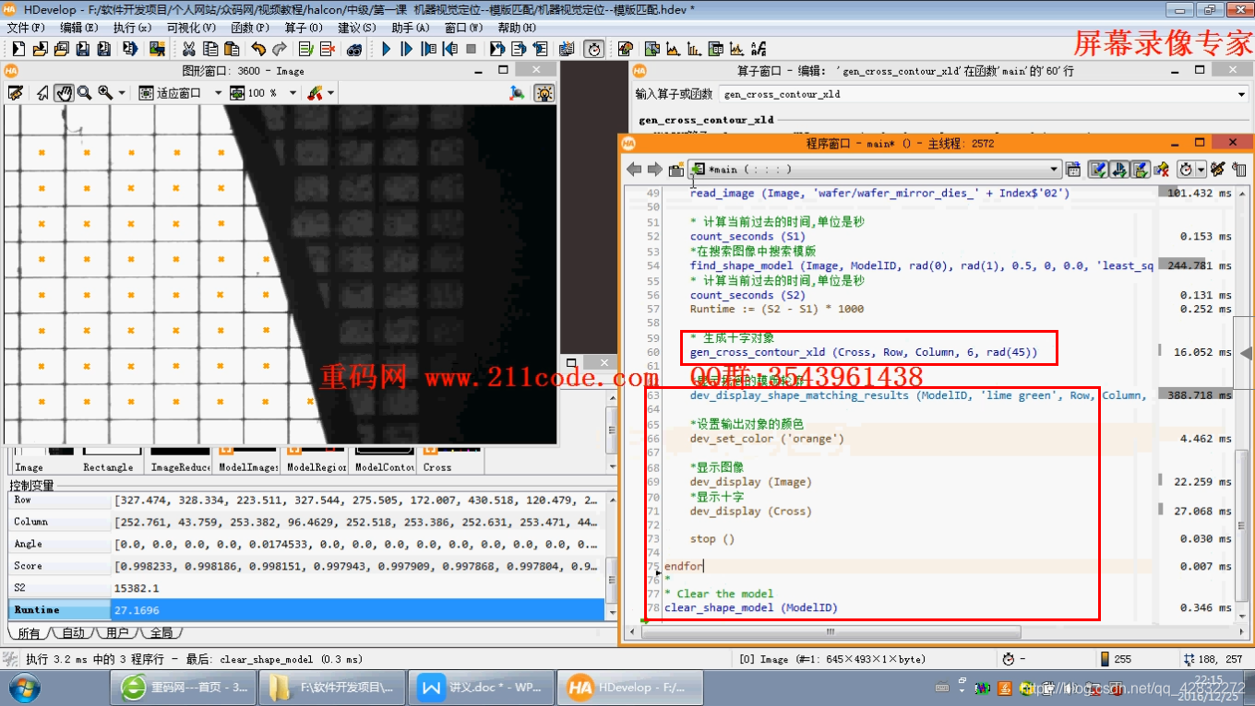
Task: Click the copy icon in main toolbar
Action: [x=210, y=49]
